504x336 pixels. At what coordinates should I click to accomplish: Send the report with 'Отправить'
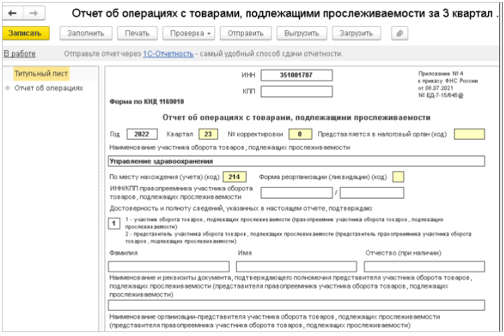pyautogui.click(x=245, y=33)
